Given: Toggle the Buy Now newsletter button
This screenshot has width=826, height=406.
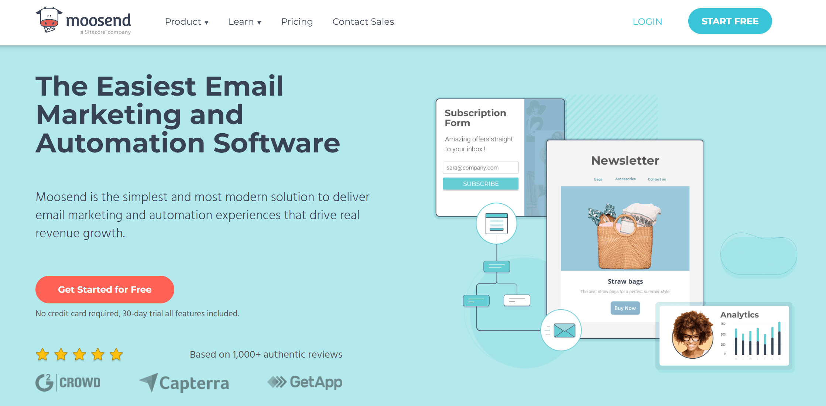Looking at the screenshot, I should click(x=625, y=307).
